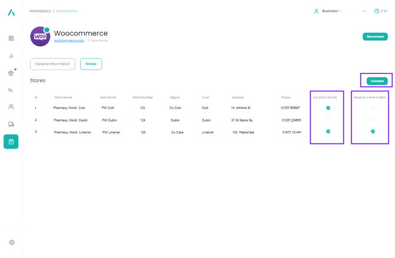Enable Put Stock Online for PW Dublin
The width and height of the screenshot is (395, 258).
point(328,120)
